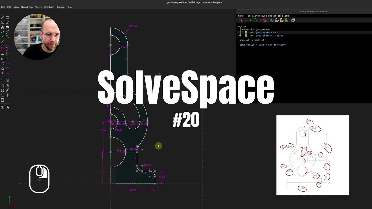Apply the distance or diameter constraint
The width and height of the screenshot is (372, 209).
tap(3, 48)
